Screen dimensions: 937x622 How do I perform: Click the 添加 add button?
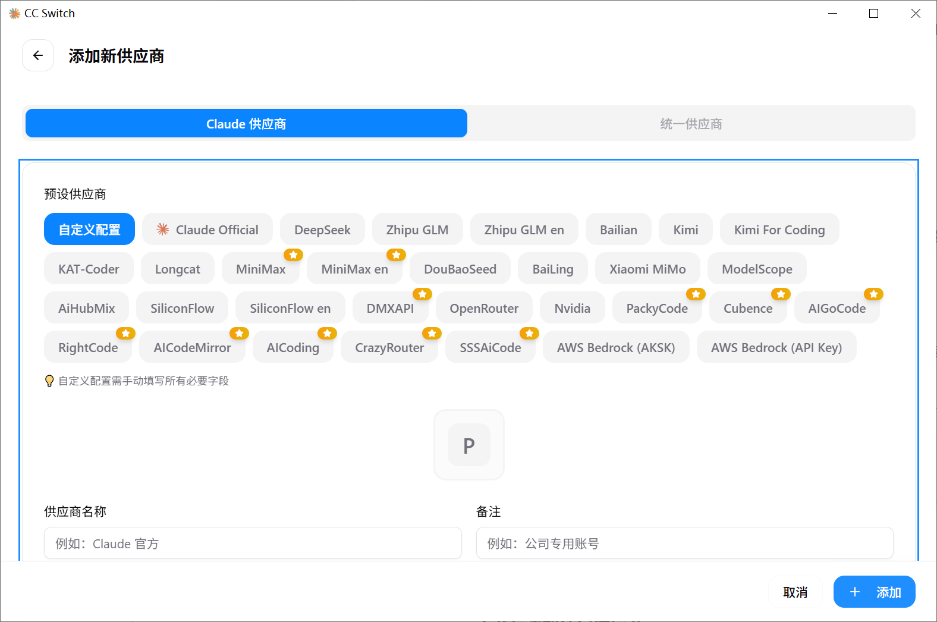tap(874, 592)
